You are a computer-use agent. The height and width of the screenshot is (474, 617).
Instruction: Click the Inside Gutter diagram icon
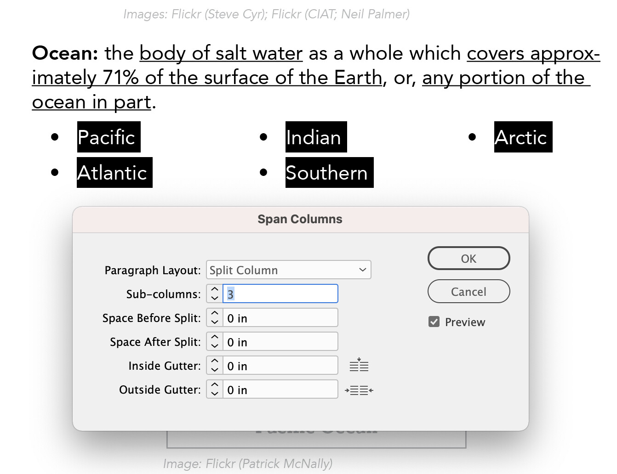tap(359, 365)
